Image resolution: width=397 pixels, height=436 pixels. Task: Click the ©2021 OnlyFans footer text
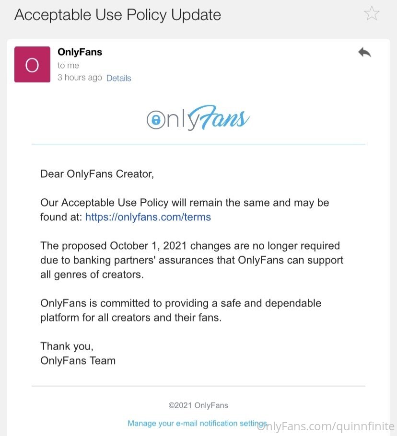[x=198, y=405]
